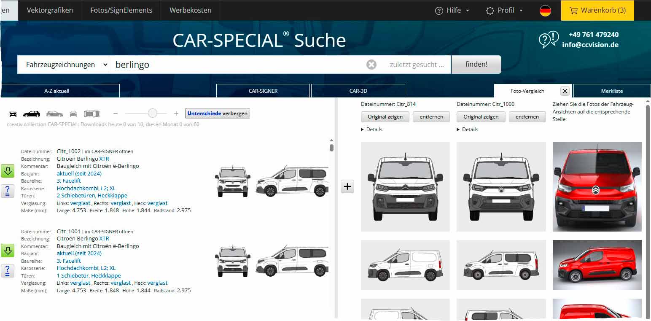Viewport: 651px width, 321px height.
Task: Open the Werbekosten menu
Action: (x=191, y=10)
